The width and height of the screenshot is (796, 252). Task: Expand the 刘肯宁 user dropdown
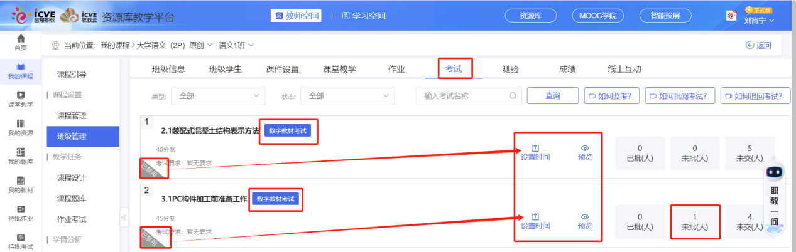pyautogui.click(x=759, y=20)
